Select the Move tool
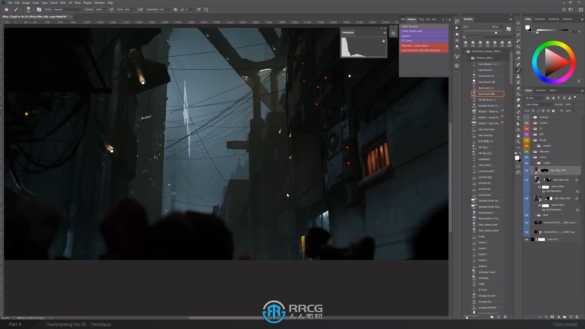Viewport: 585px width, 329px height. pyautogui.click(x=518, y=23)
